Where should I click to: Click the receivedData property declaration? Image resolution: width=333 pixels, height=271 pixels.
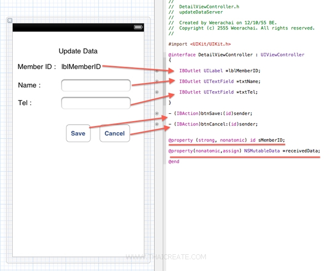click(244, 150)
